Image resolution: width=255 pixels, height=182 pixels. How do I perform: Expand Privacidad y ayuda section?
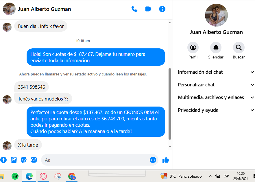pyautogui.click(x=216, y=110)
